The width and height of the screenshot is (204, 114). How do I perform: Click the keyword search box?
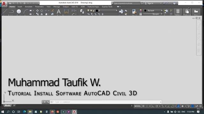(127, 3)
